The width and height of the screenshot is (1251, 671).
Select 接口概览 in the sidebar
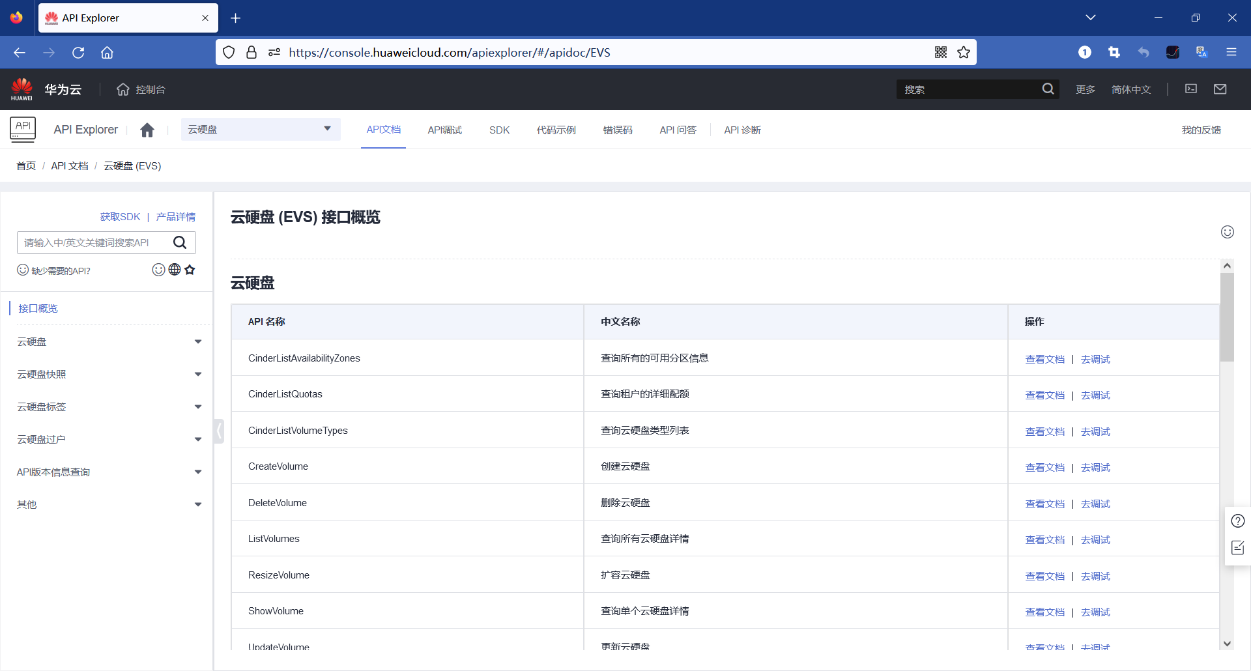coord(38,308)
